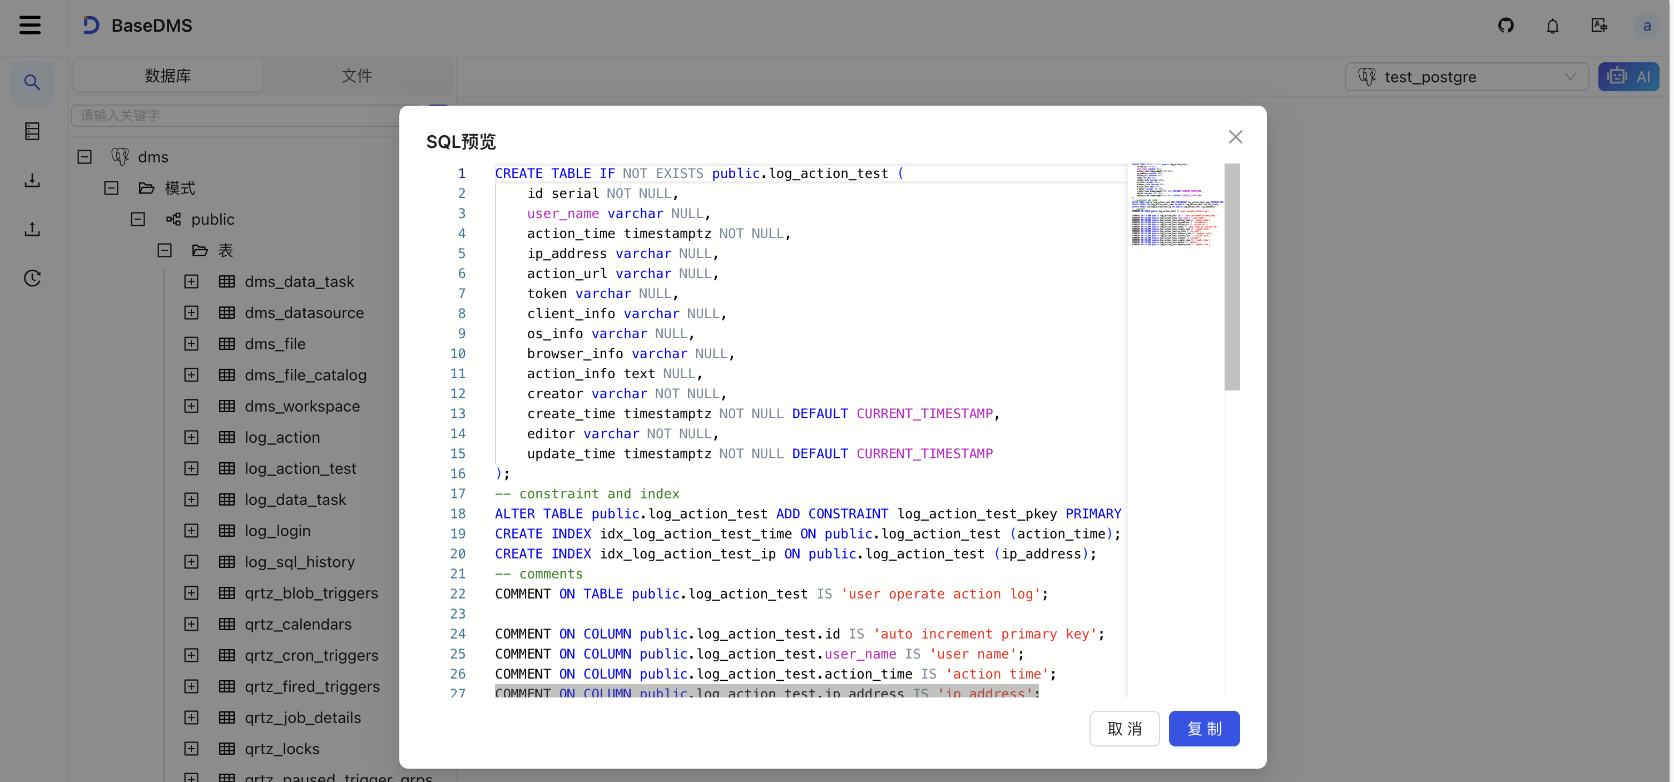Collapse the 表 folder node
Screen dimensions: 1674x782
(x=165, y=250)
